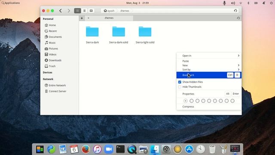Click the .themes breadcrumb

(x=125, y=11)
